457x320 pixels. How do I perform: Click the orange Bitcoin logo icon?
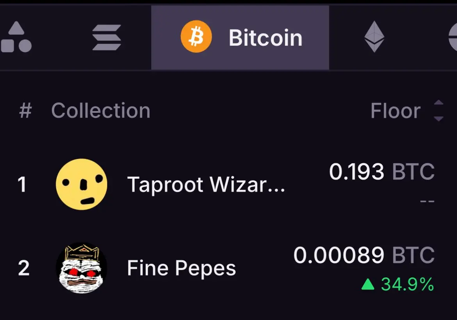[x=196, y=36]
